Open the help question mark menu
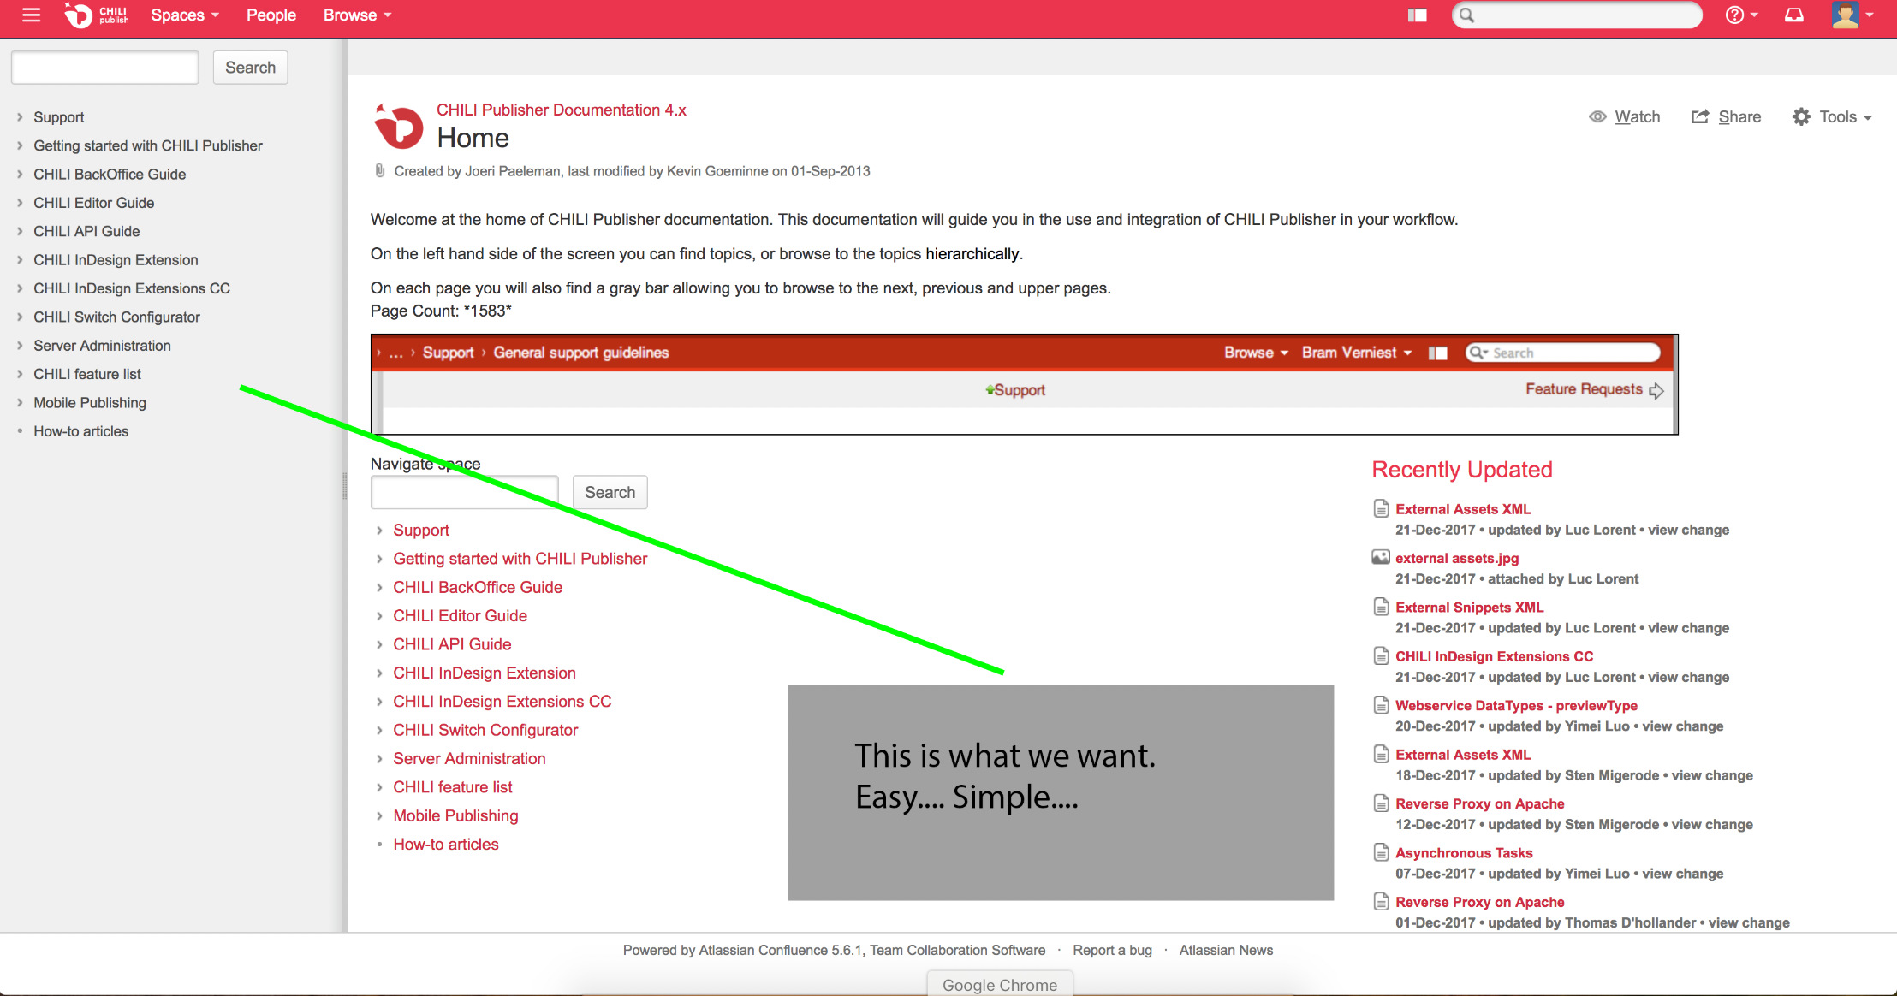1897x996 pixels. [x=1741, y=15]
